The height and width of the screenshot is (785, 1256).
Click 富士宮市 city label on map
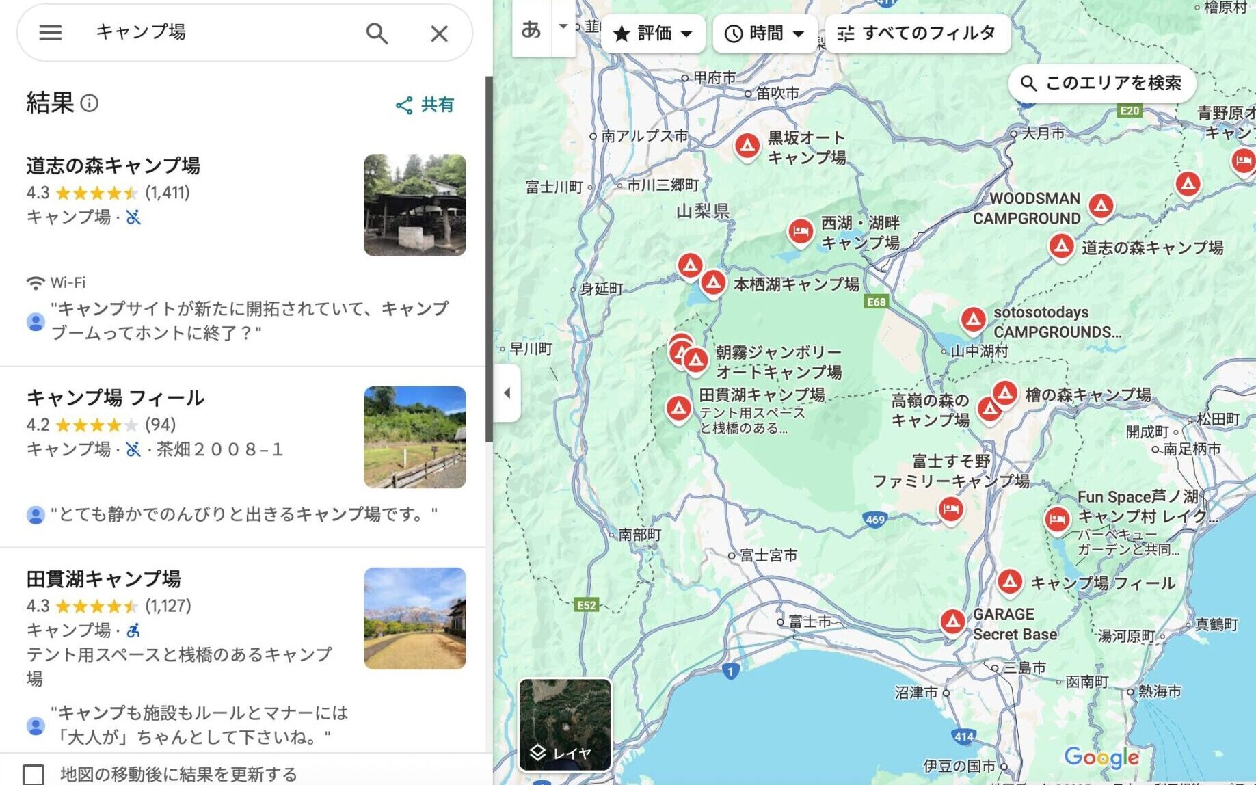coord(769,555)
